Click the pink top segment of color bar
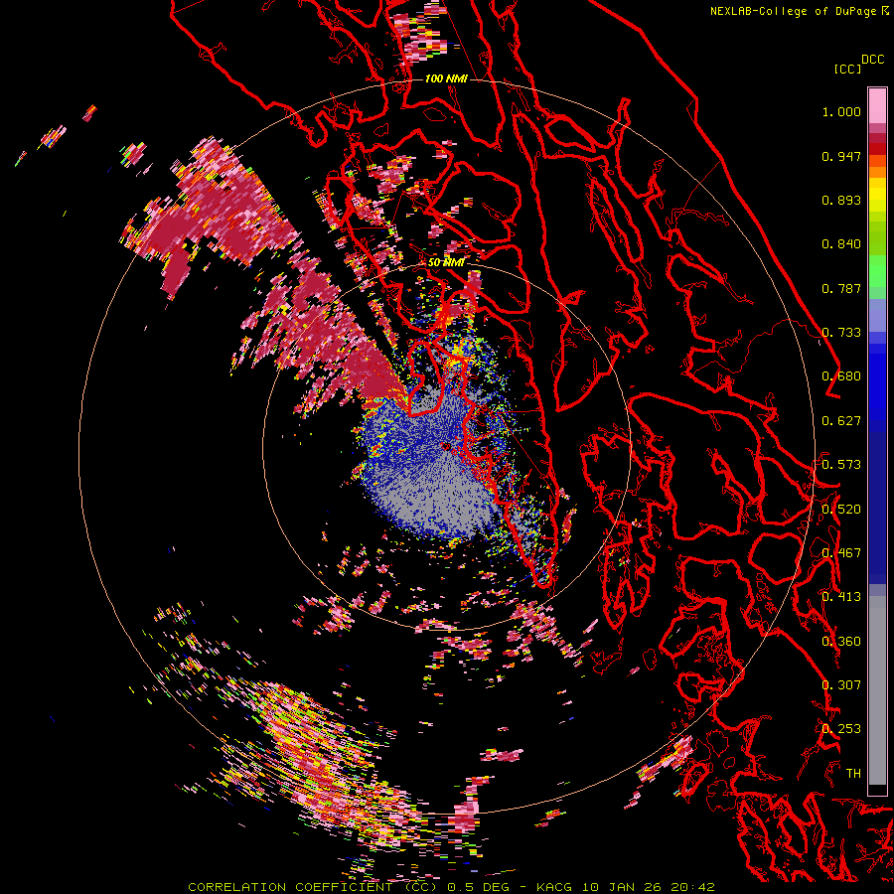Viewport: 894px width, 894px height. coord(877,106)
